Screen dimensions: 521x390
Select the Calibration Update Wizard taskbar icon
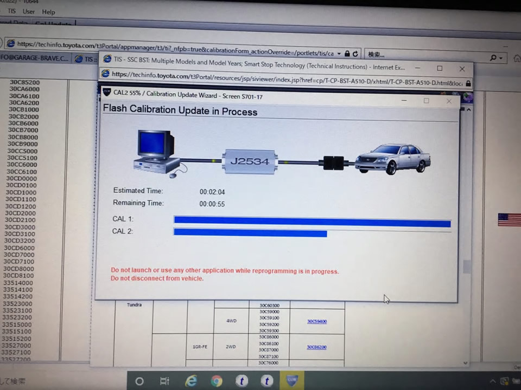[x=292, y=381]
